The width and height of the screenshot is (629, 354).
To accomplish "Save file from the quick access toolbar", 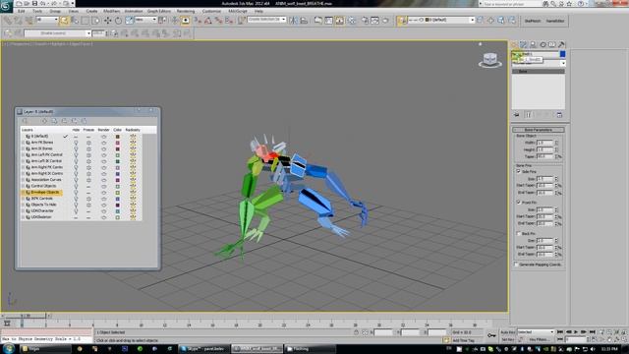I will (35, 3).
